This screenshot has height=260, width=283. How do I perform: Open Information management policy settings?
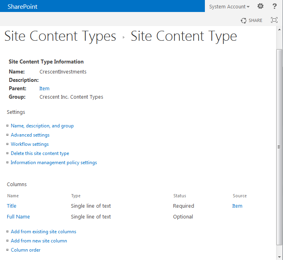click(x=54, y=163)
